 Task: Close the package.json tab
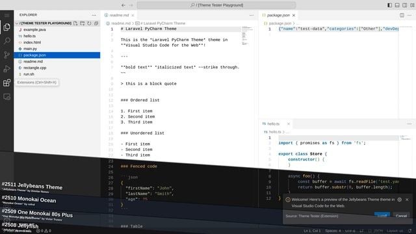[x=294, y=15]
